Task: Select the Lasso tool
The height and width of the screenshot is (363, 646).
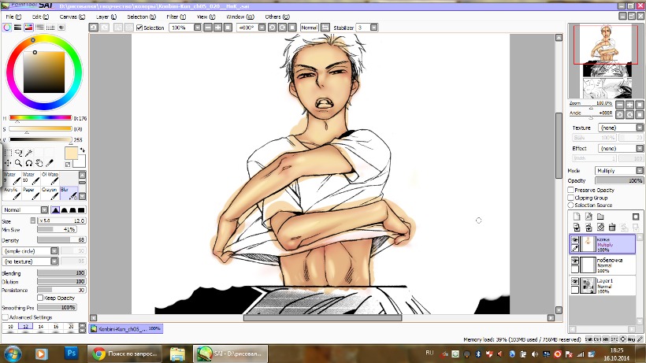Action: (19, 153)
